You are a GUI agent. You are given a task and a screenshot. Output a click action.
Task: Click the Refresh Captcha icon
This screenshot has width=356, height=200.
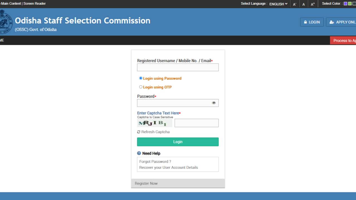coord(139,132)
